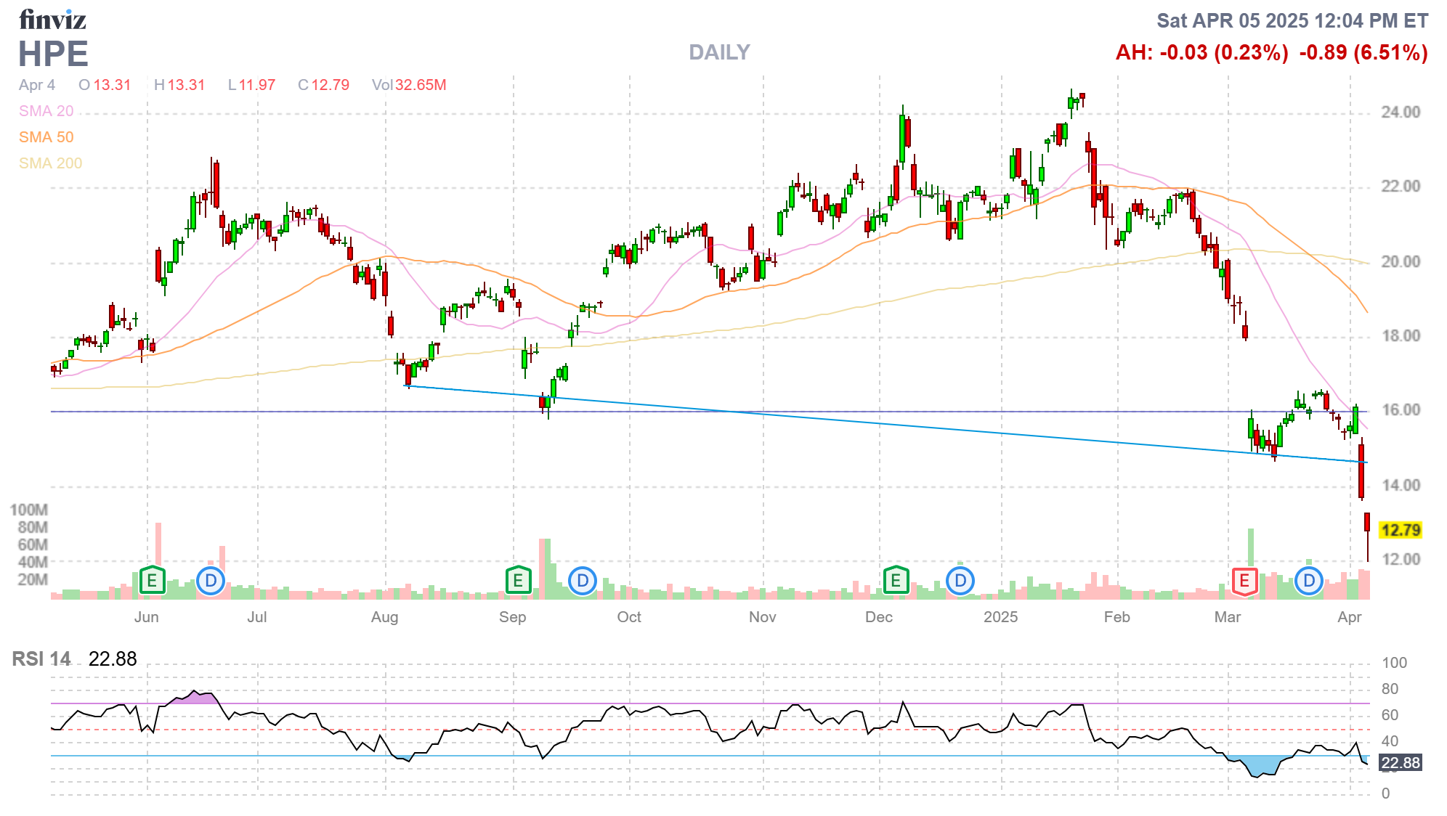The image size is (1447, 816).
Task: Click the 2025 label on the time axis
Action: pos(1000,617)
